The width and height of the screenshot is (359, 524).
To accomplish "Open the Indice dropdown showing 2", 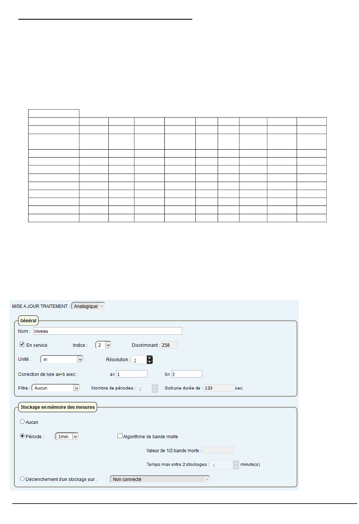I will [103, 345].
